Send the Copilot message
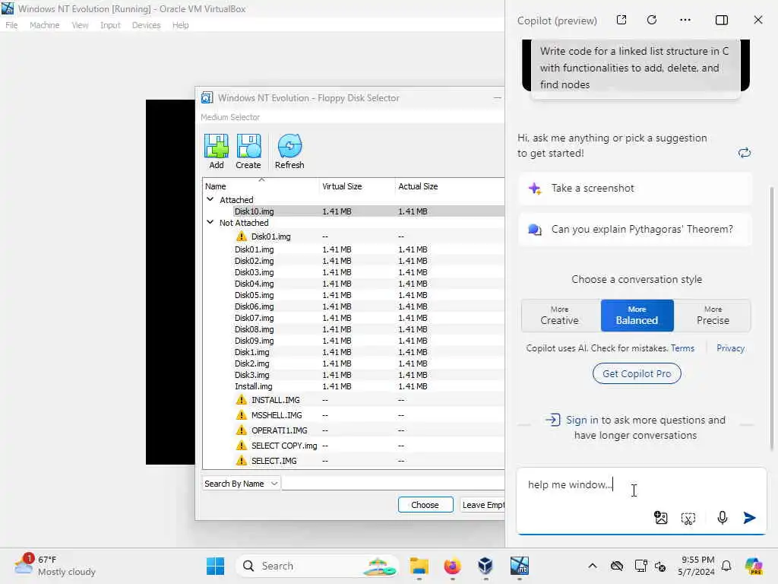 tap(750, 518)
